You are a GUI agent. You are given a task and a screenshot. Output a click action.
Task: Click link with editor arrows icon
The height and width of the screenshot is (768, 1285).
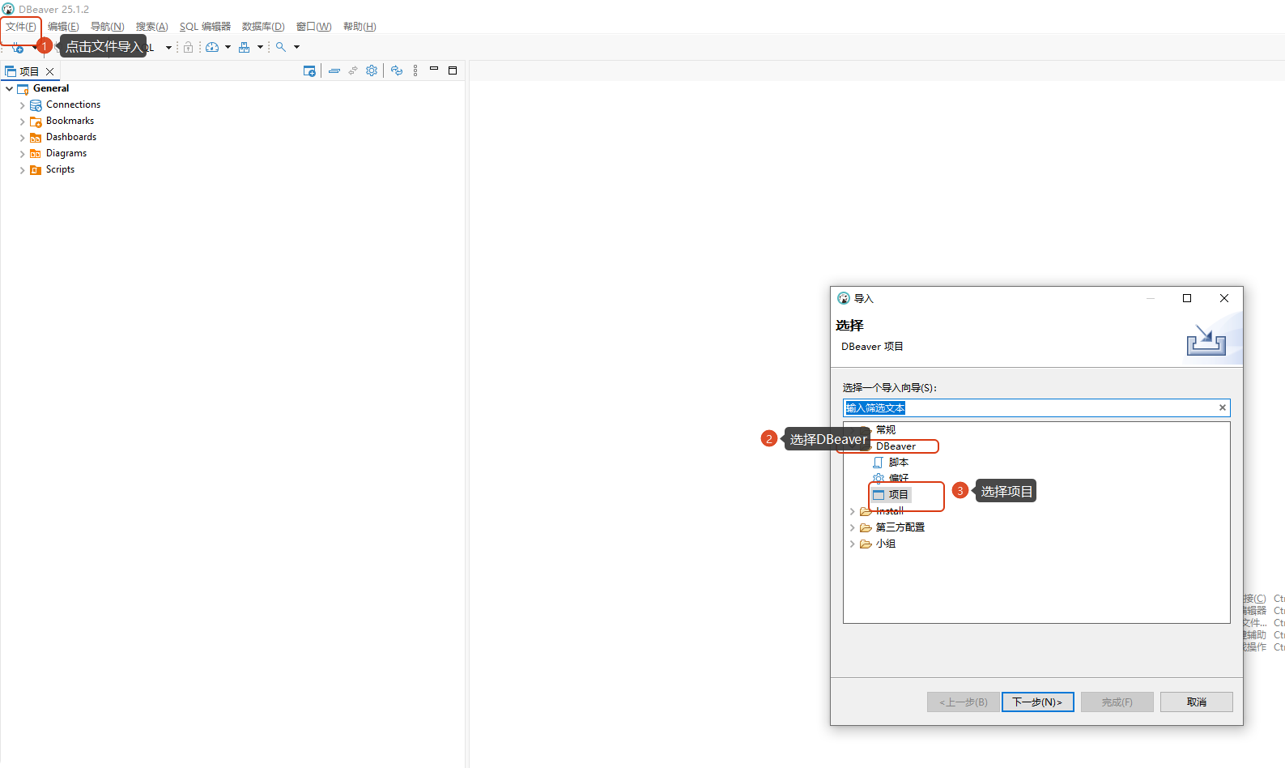coord(353,71)
